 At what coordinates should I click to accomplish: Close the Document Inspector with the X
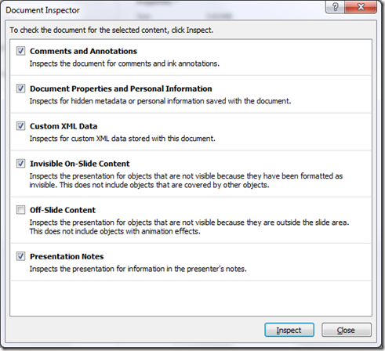coord(361,7)
